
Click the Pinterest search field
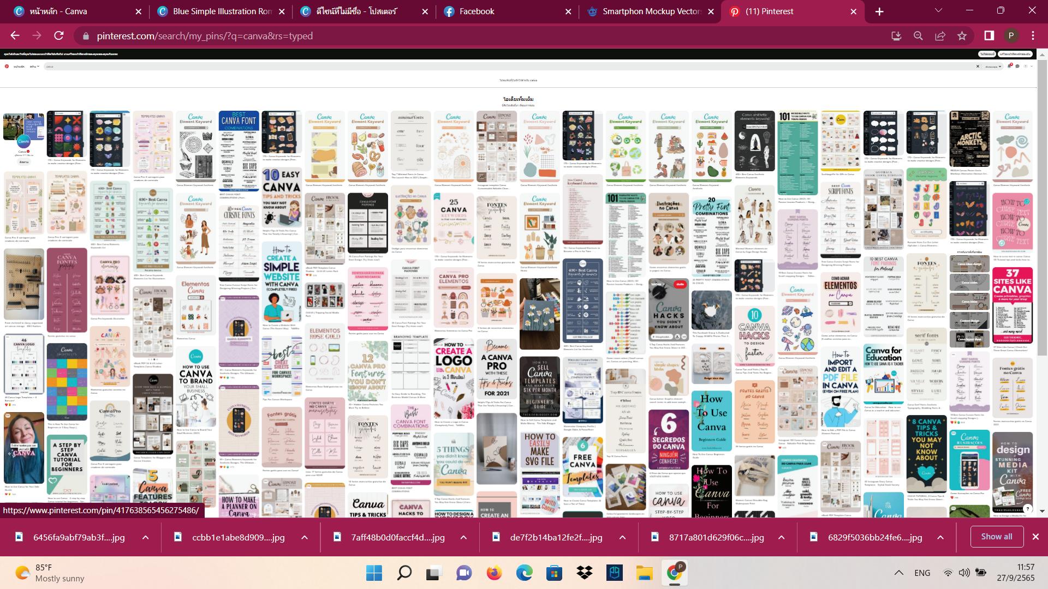(x=508, y=66)
